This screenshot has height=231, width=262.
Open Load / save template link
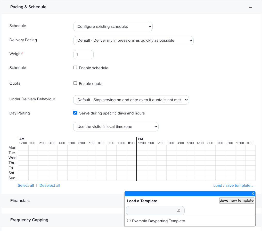(233, 185)
